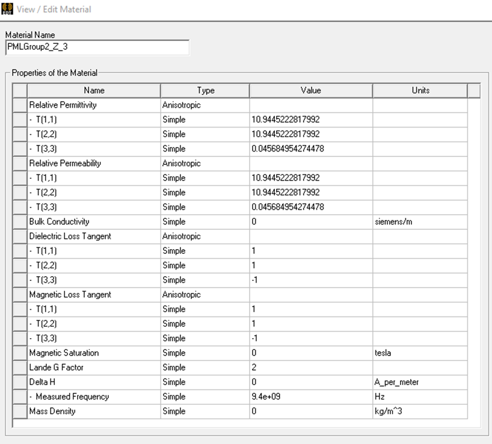Select the Bulk Conductivity row header box
The height and width of the screenshot is (444, 492).
tap(20, 222)
